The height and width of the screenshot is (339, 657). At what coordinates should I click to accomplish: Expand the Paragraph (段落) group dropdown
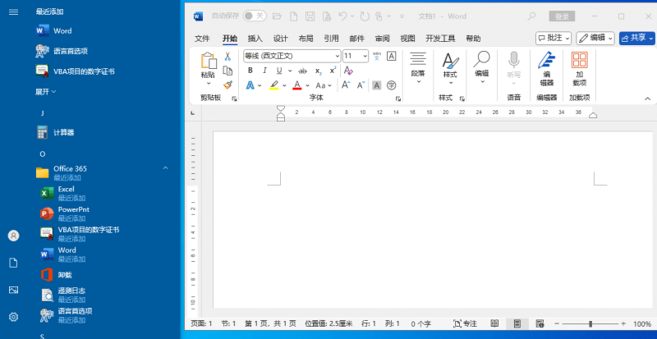(x=418, y=67)
